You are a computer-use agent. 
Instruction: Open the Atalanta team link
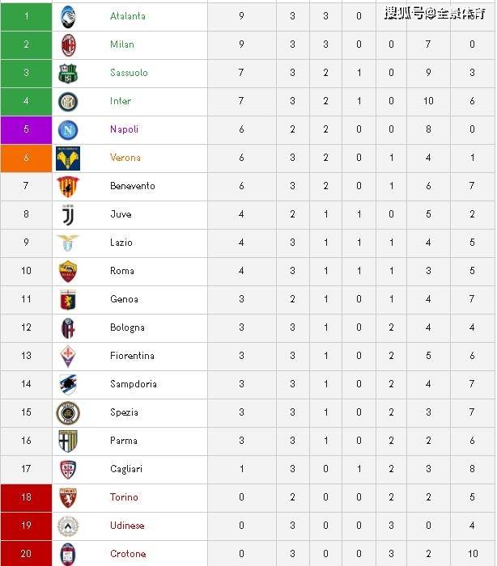pos(128,16)
